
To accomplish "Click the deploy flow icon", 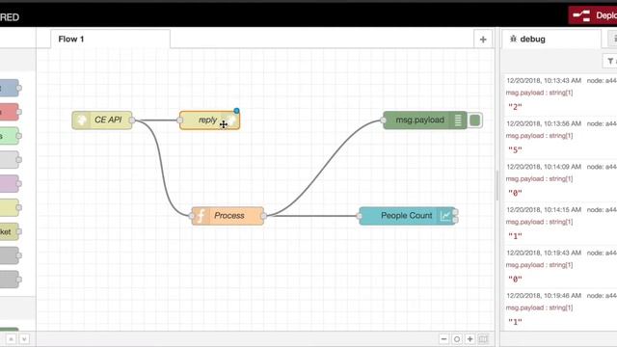I will click(x=581, y=15).
